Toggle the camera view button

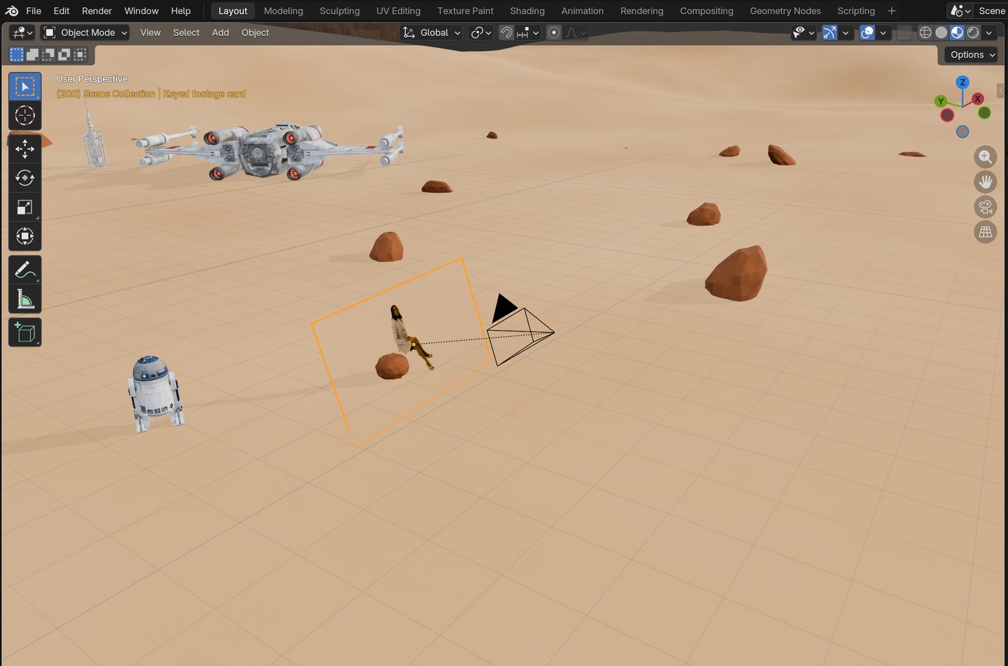(985, 207)
